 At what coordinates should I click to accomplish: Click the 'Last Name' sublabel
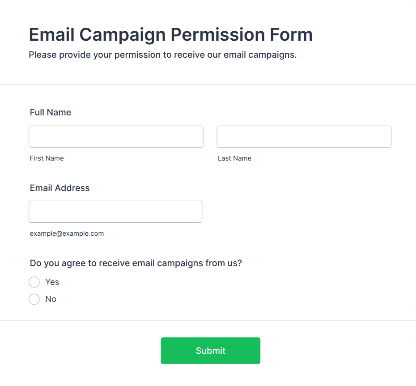coord(234,158)
